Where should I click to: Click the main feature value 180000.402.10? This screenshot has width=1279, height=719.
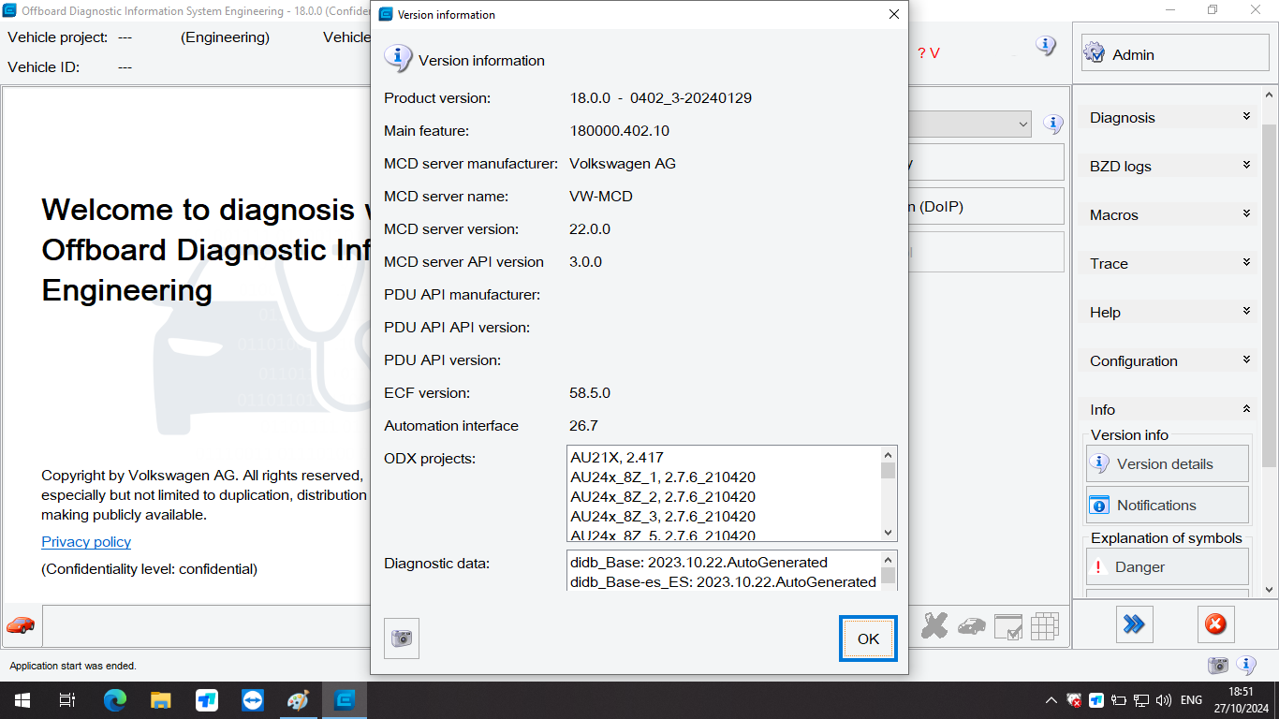pyautogui.click(x=620, y=130)
